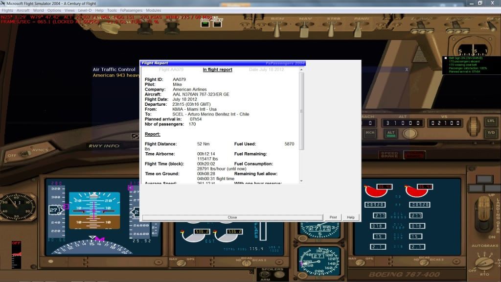Click the vertical speed thumbwheel
This screenshot has height=282, width=501.
click(x=474, y=126)
